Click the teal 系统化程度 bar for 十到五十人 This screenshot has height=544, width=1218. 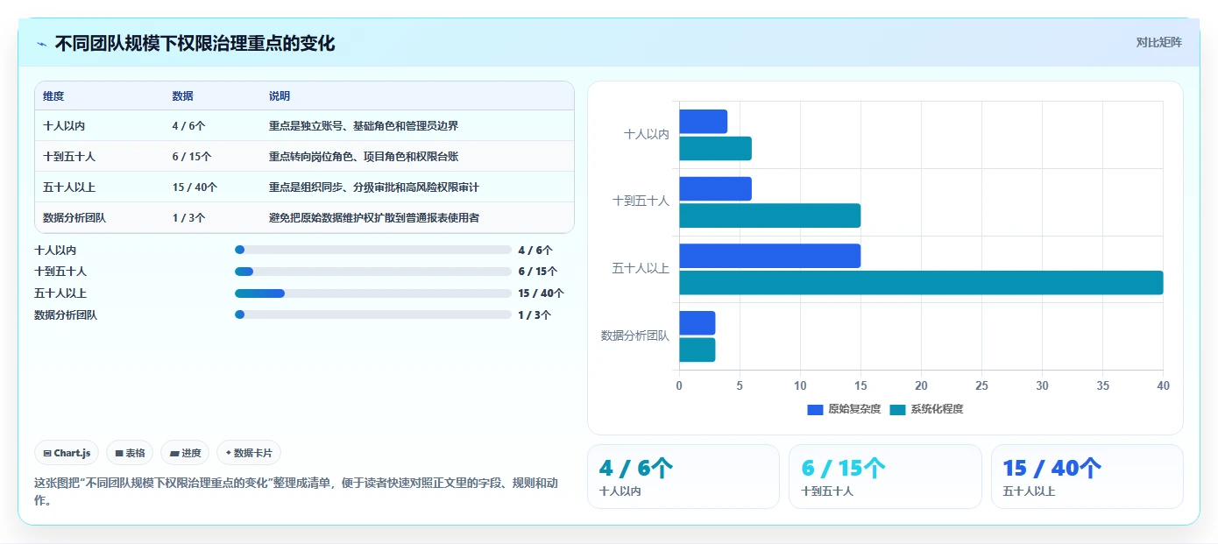[770, 215]
